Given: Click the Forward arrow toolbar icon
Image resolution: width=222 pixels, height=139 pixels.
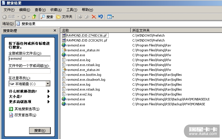Looking at the screenshot, I should [x=23, y=17].
